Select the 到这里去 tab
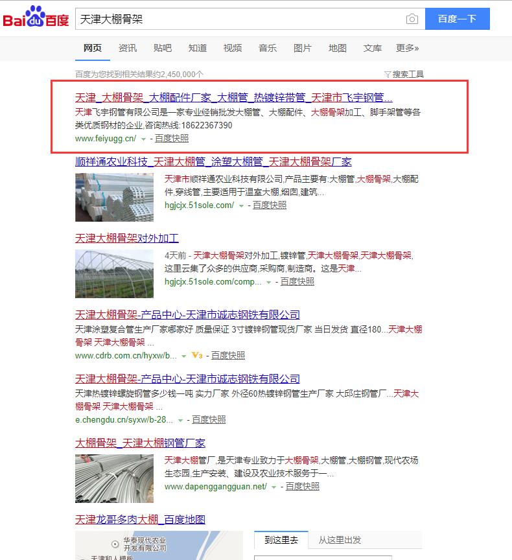The image size is (512, 560). 281,540
